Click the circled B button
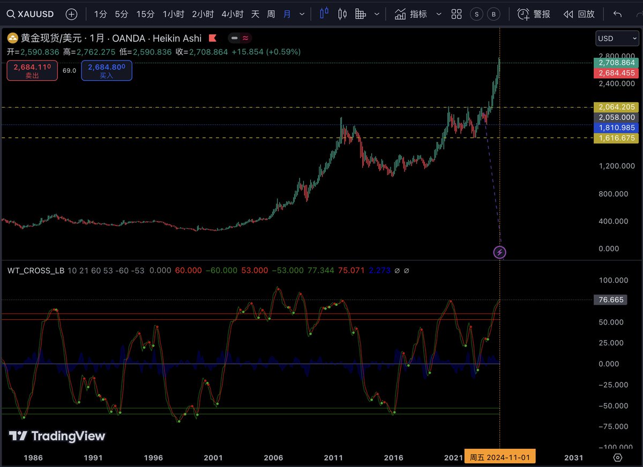Image resolution: width=643 pixels, height=467 pixels. (x=494, y=14)
